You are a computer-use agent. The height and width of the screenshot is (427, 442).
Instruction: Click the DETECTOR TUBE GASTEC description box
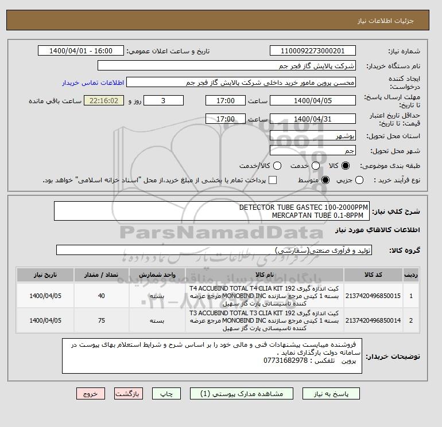(212, 211)
